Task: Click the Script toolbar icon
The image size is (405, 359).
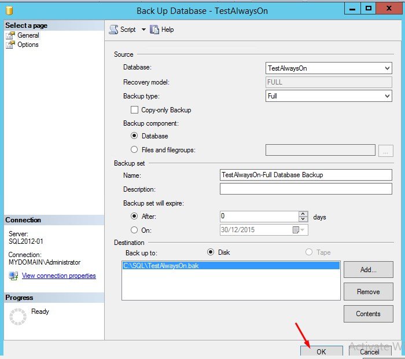Action: (x=114, y=30)
